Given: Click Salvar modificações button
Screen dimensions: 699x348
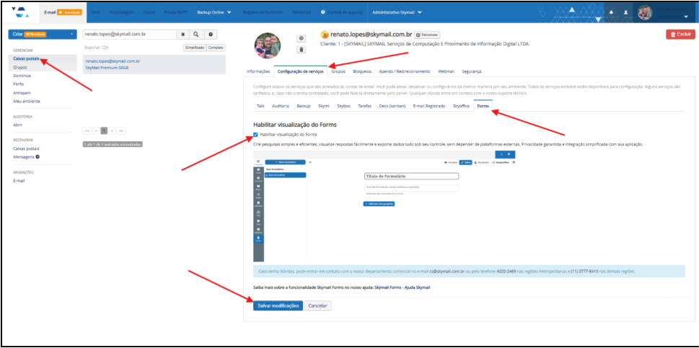Looking at the screenshot, I should (x=278, y=305).
